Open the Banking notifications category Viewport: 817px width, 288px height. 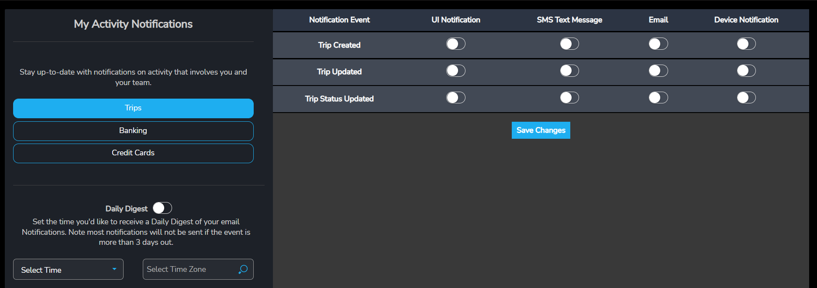pos(133,131)
